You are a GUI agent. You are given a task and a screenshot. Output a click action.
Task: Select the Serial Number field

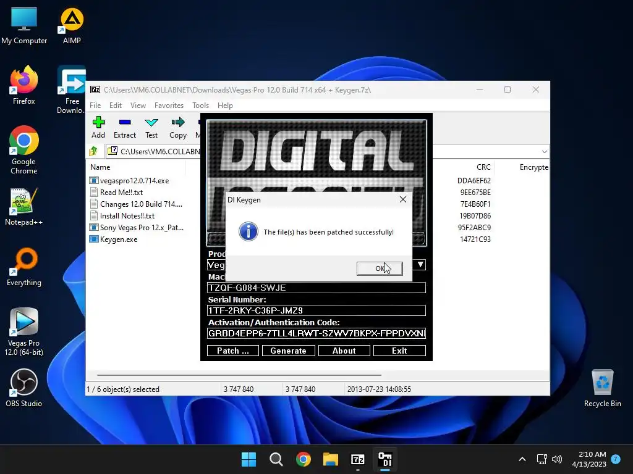coord(316,310)
